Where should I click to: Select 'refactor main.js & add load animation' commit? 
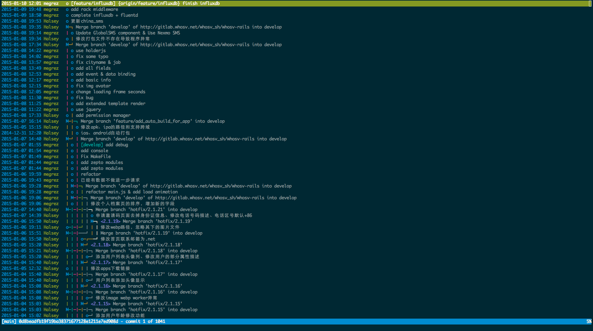pyautogui.click(x=296, y=192)
